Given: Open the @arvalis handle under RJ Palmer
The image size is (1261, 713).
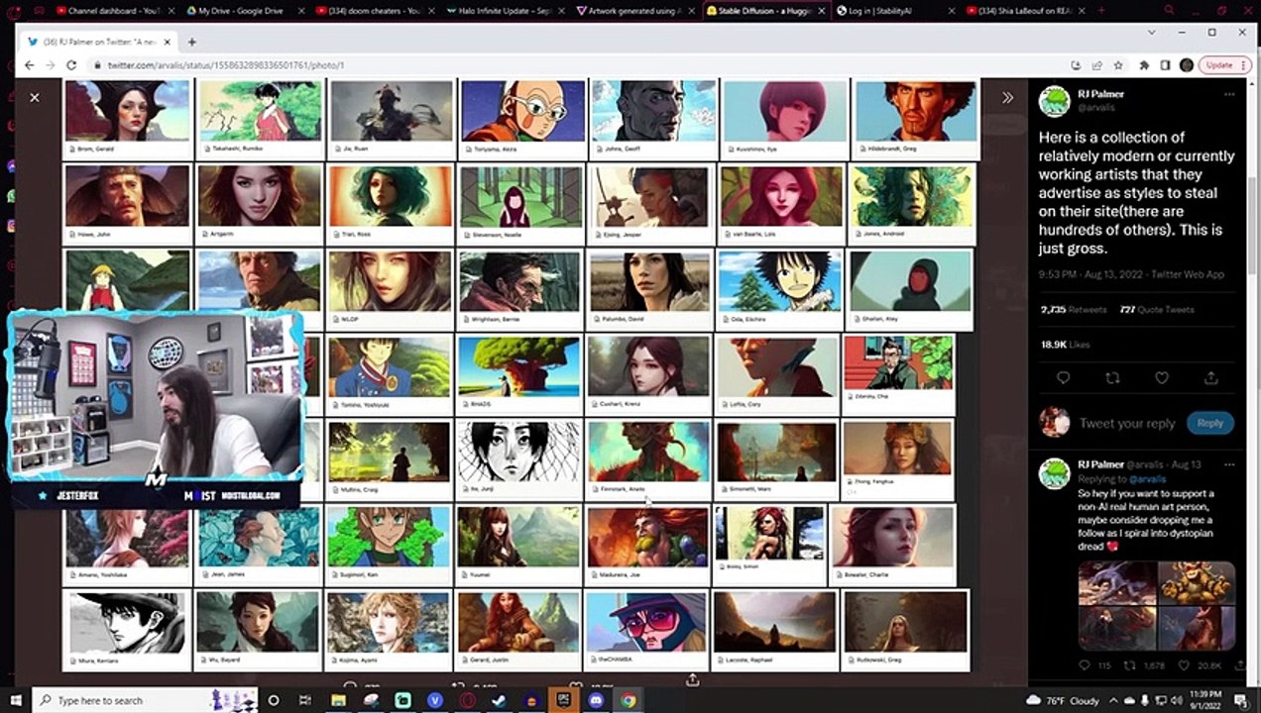Looking at the screenshot, I should tap(1096, 107).
